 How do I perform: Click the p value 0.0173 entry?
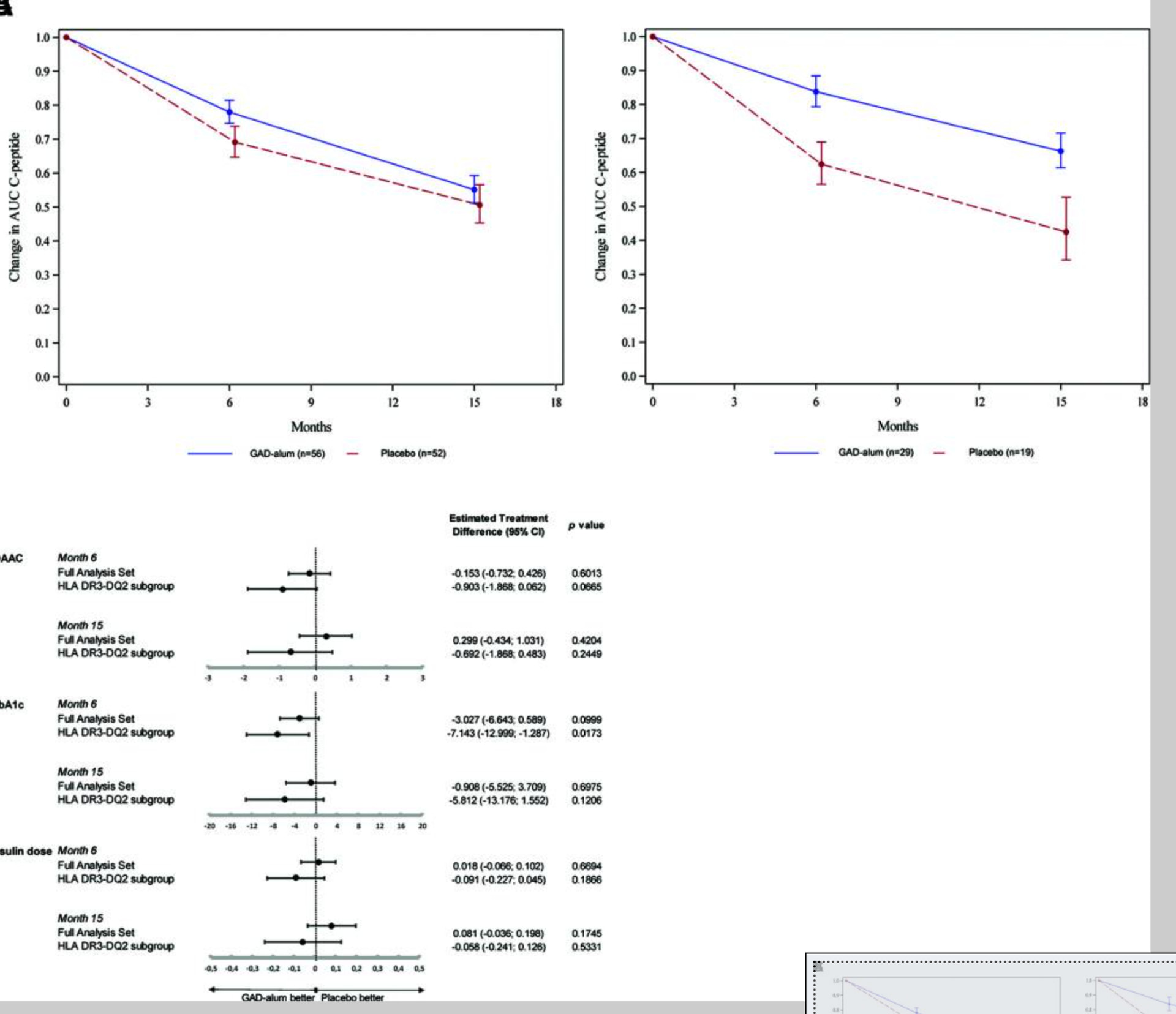[x=586, y=733]
